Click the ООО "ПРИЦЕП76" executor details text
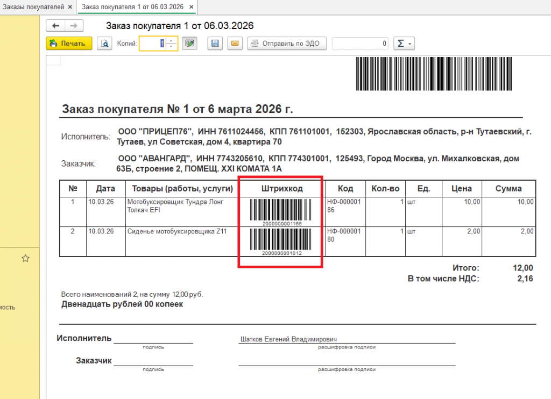551x399 pixels. click(x=324, y=137)
